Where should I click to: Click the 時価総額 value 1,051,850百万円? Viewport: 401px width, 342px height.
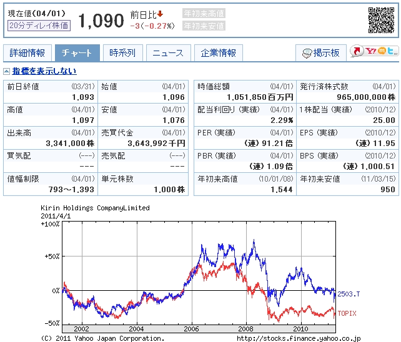pyautogui.click(x=260, y=97)
